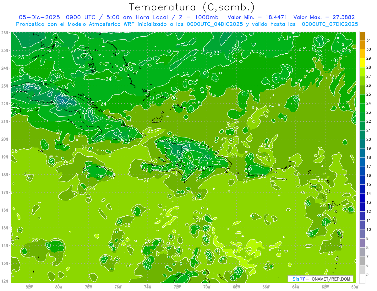This screenshot has width=377, height=291.
Task: Click the title "Temperatura (C,somb.)"
Action: point(192,7)
